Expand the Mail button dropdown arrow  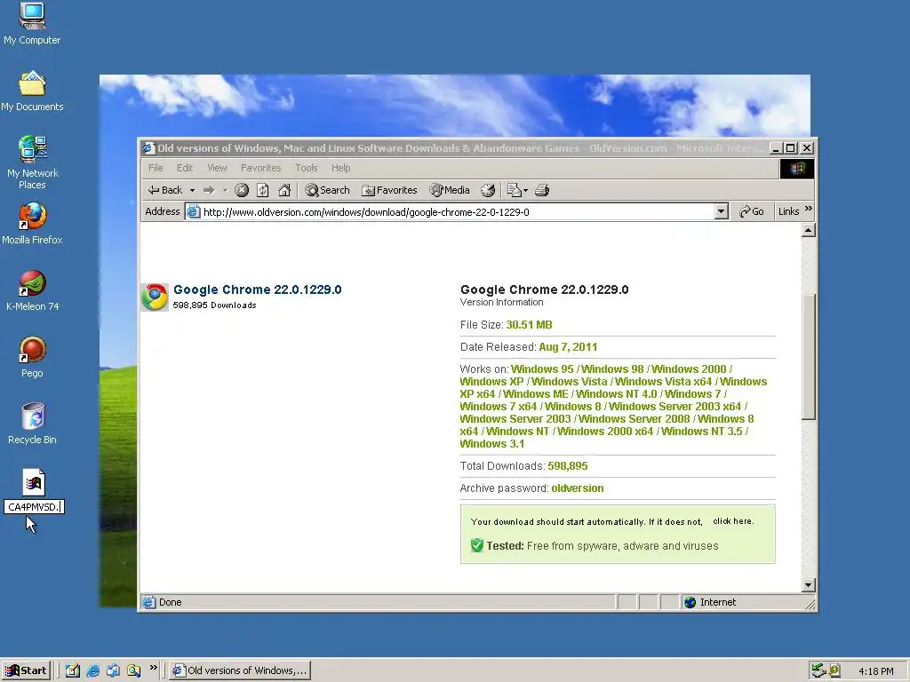pyautogui.click(x=525, y=190)
